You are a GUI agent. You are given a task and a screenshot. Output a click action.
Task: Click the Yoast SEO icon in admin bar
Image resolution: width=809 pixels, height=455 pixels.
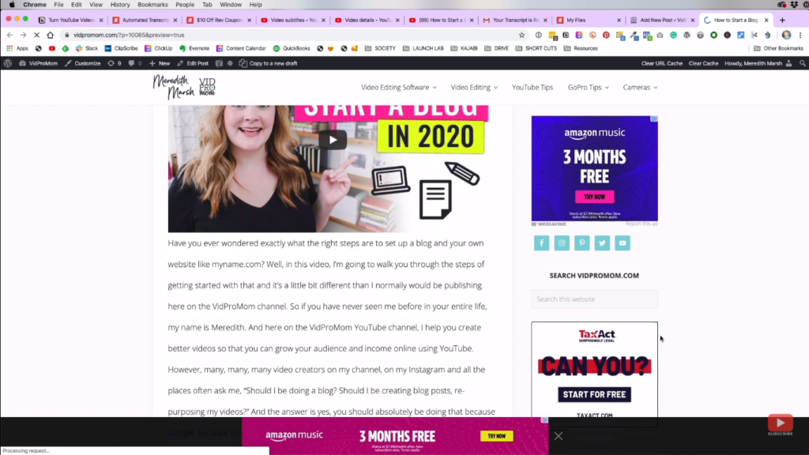(219, 63)
